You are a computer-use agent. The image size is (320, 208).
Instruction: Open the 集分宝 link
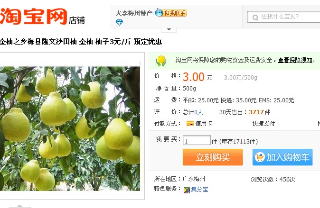(x=199, y=190)
